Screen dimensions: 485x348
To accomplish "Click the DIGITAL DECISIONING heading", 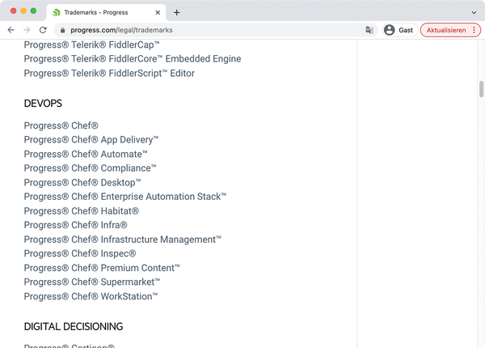I will 74,327.
